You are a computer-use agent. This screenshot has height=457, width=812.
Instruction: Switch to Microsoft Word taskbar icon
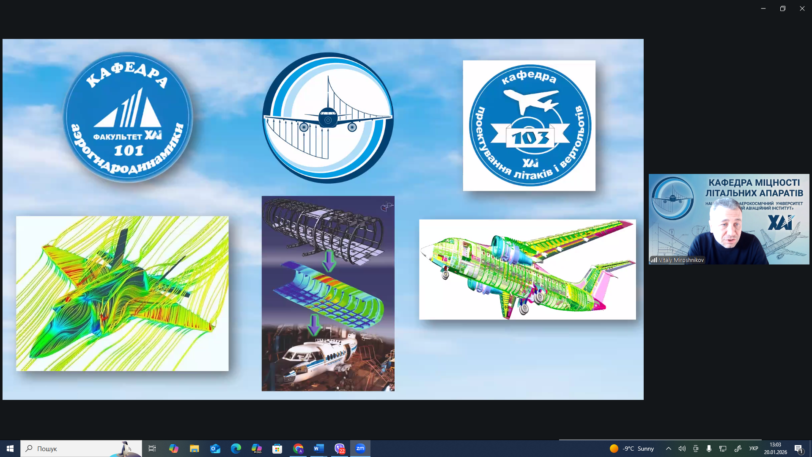(x=319, y=449)
